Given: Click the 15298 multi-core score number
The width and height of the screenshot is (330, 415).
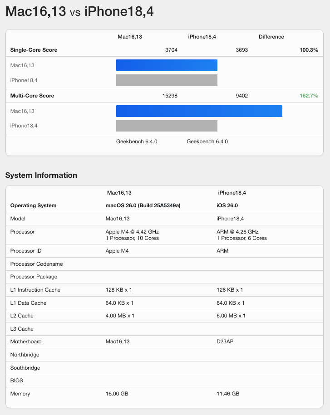Looking at the screenshot, I should [x=170, y=96].
